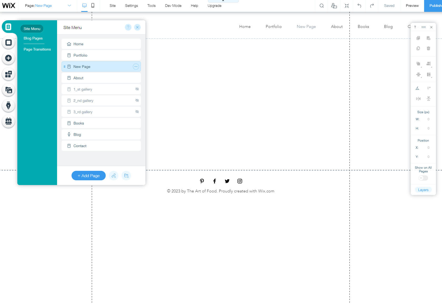Open the Blog Pages tab

pos(33,38)
